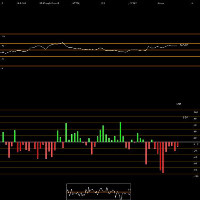Click the -100 label on MR axis

pos(196,176)
